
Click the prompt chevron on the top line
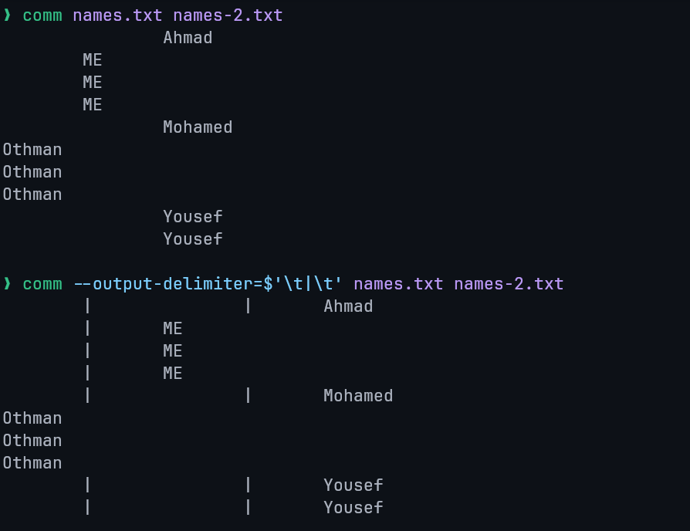pyautogui.click(x=8, y=15)
